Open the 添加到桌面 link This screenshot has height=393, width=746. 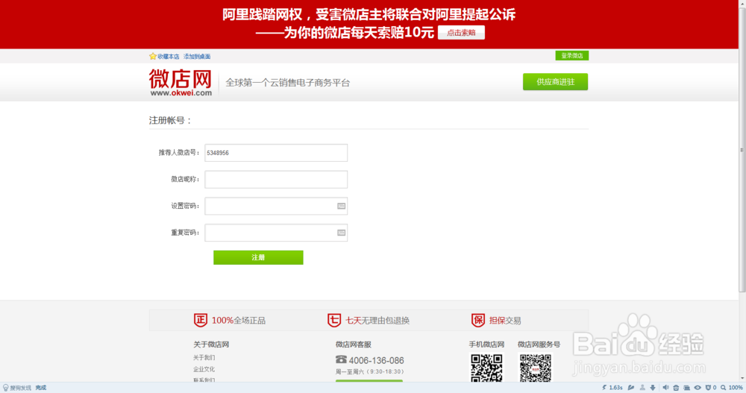point(197,57)
